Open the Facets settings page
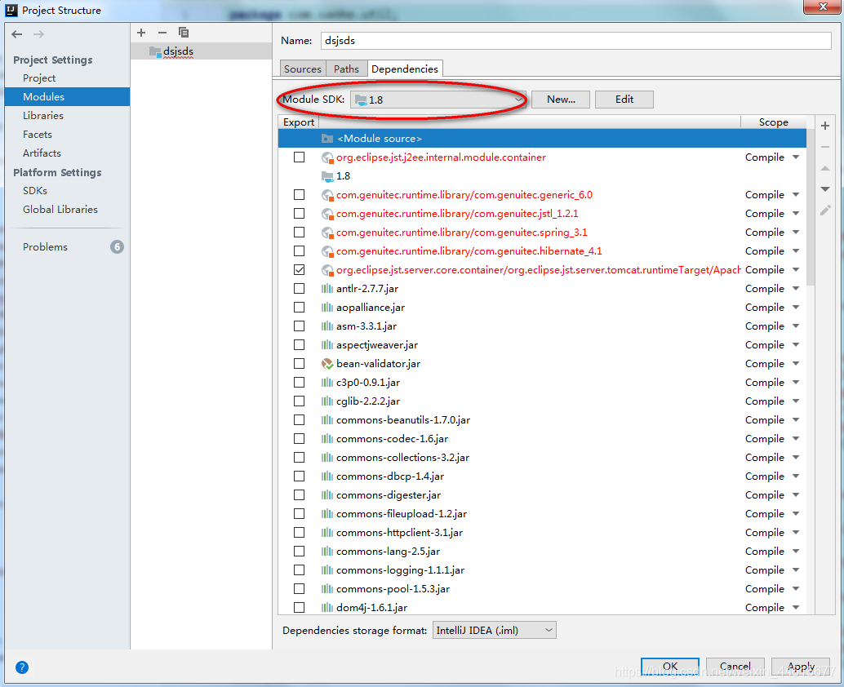This screenshot has width=844, height=687. click(x=38, y=135)
